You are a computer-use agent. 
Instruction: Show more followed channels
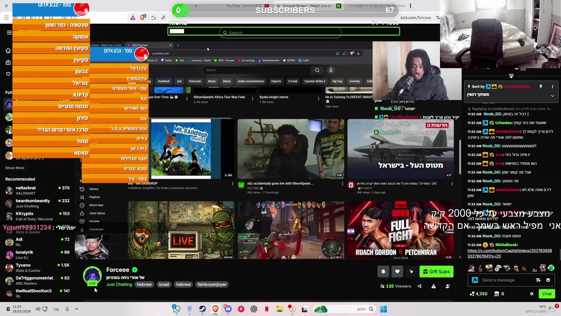[15, 168]
